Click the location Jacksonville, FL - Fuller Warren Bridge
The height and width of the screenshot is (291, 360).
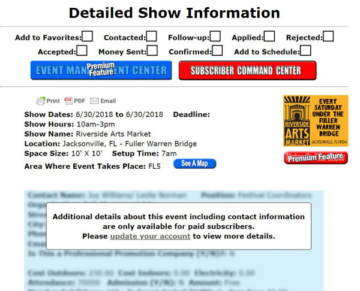pos(130,144)
